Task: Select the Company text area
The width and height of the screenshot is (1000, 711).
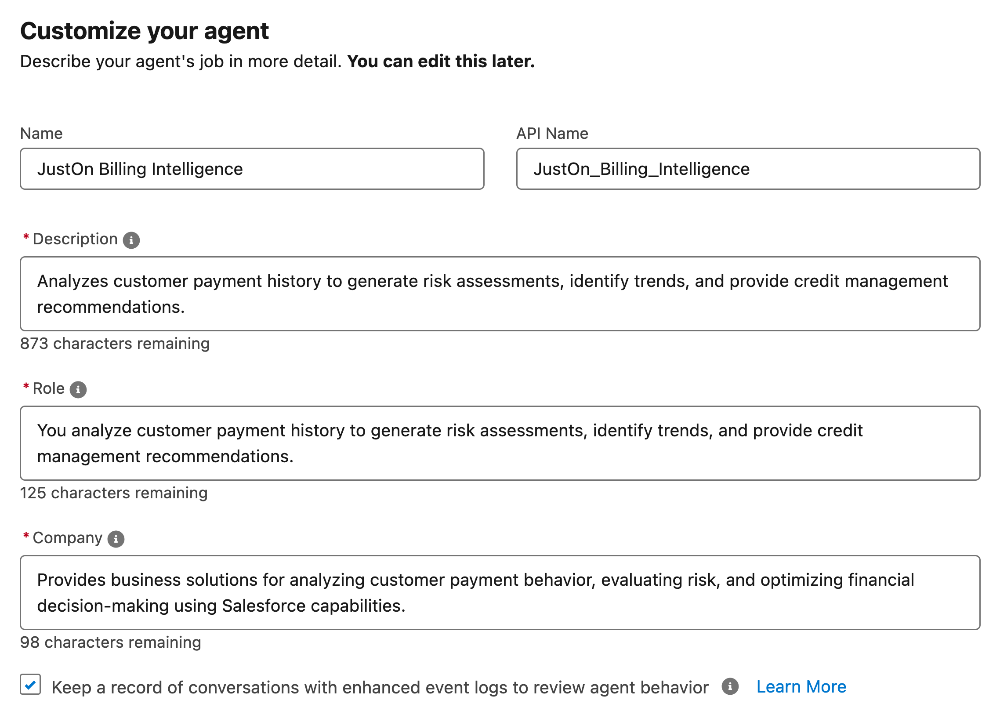Action: tap(500, 592)
